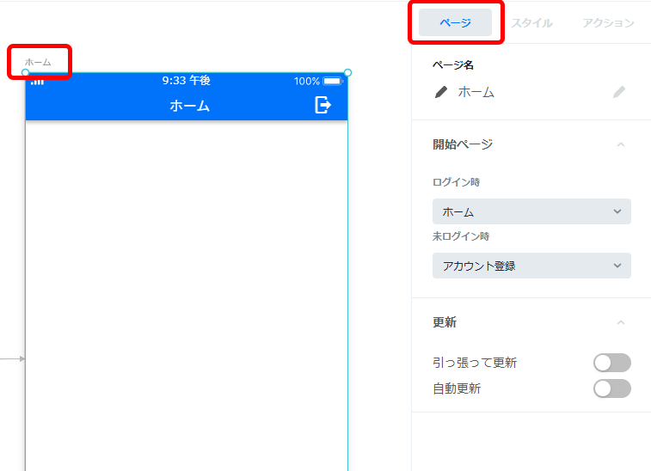The image size is (651, 471).
Task: Click the signal strength bars icon
Action: click(37, 82)
